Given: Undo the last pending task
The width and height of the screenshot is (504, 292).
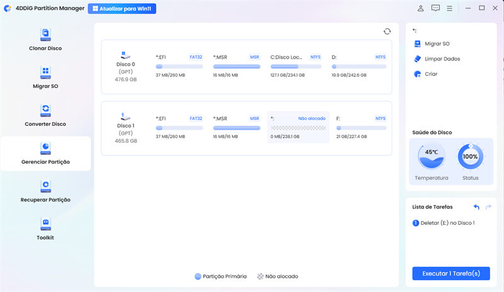Looking at the screenshot, I should coord(476,207).
